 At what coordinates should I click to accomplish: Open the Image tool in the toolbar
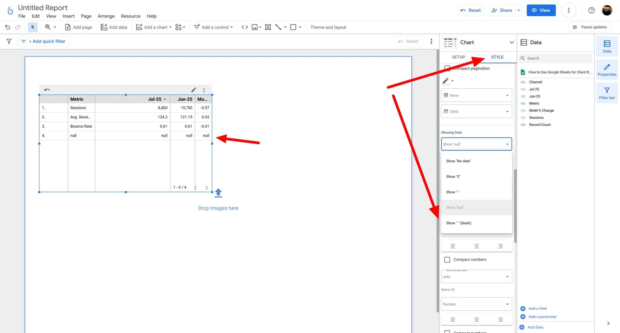255,27
